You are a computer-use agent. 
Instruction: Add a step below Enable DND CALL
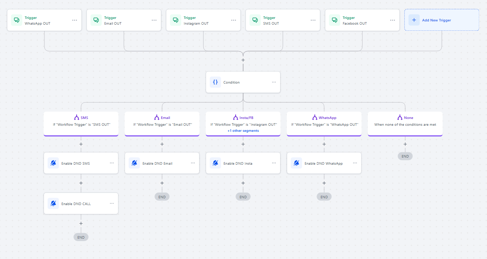click(x=81, y=223)
